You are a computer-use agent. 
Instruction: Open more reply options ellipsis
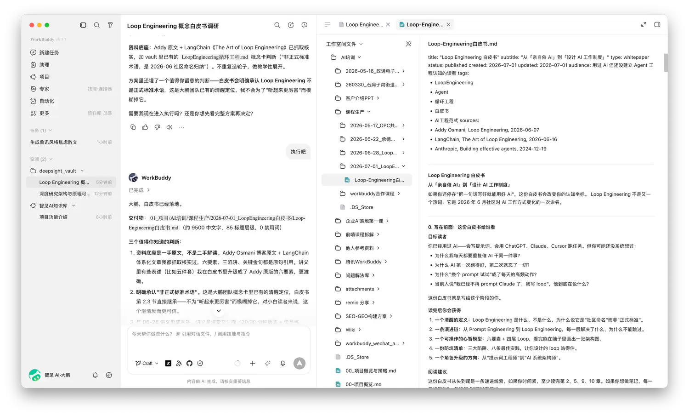[x=181, y=127]
